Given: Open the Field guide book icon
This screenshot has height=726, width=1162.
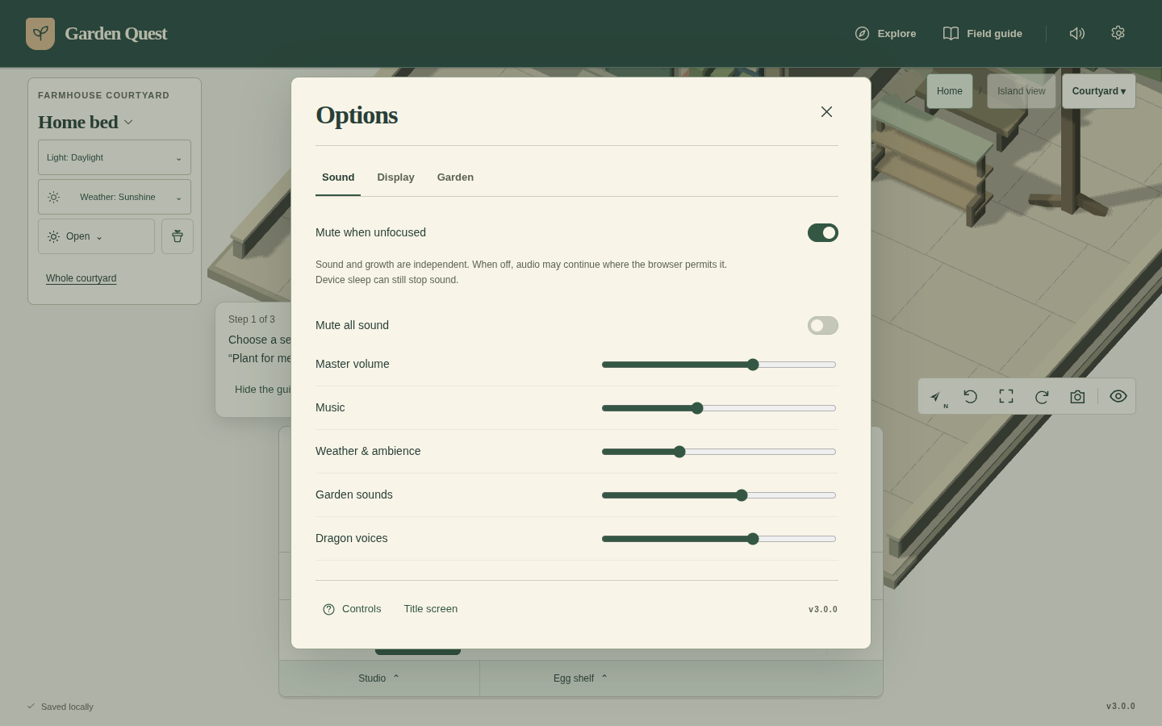Looking at the screenshot, I should [951, 34].
